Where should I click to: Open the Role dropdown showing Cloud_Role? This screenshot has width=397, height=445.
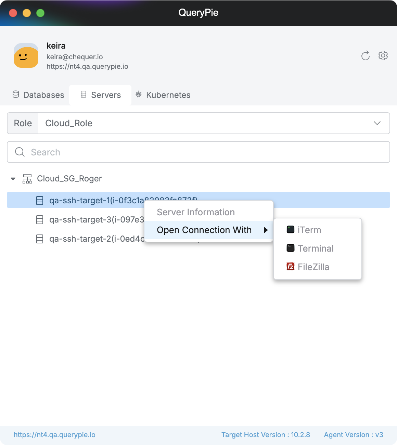pos(214,123)
